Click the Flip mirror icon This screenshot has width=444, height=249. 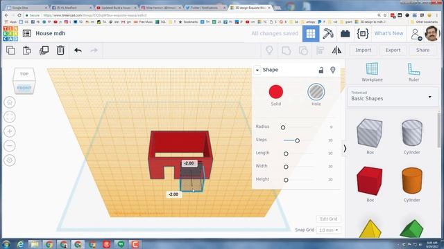[336, 50]
